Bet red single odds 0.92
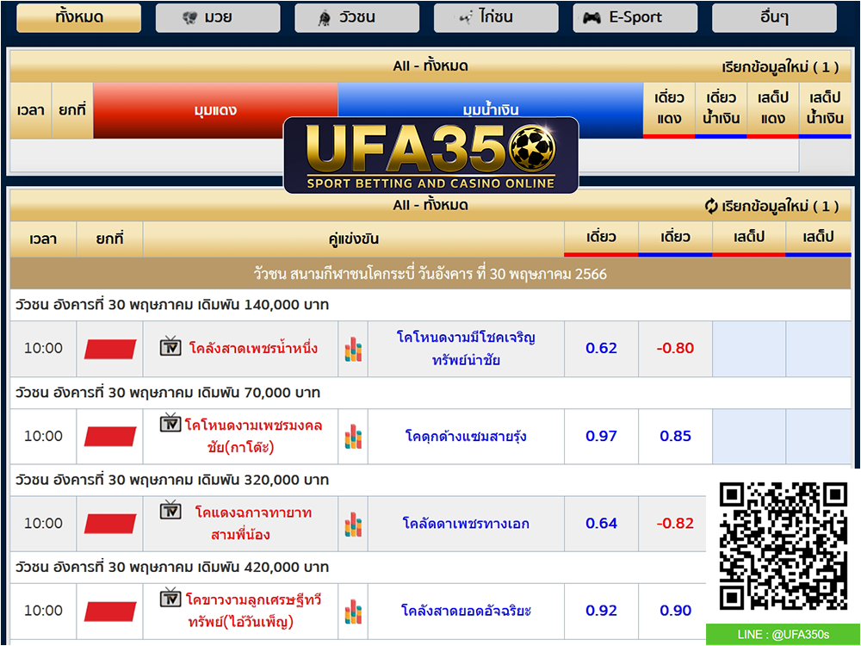This screenshot has height=646, width=861. (x=601, y=611)
